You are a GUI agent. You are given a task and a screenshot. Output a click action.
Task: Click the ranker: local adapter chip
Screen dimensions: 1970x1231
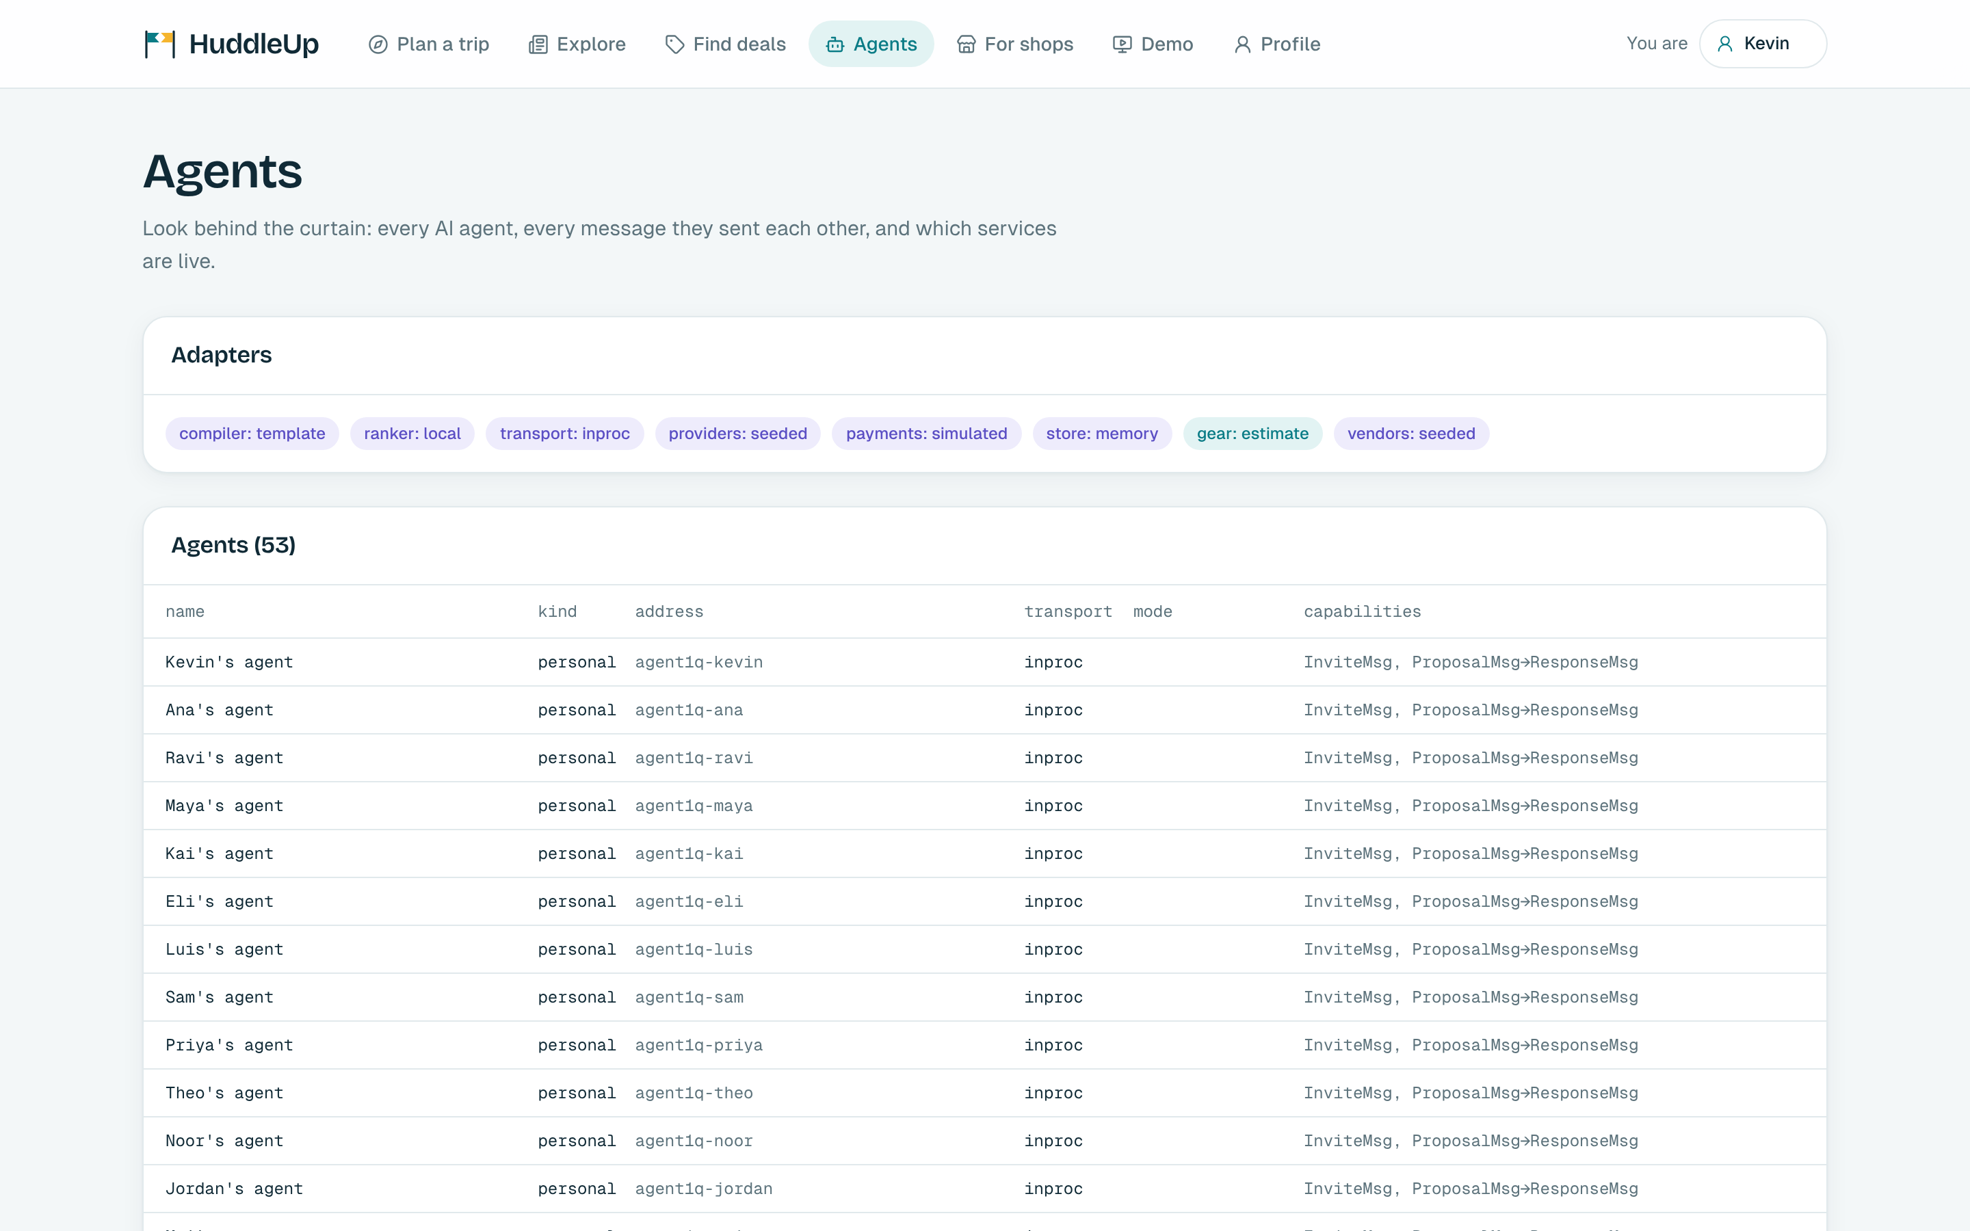click(412, 433)
